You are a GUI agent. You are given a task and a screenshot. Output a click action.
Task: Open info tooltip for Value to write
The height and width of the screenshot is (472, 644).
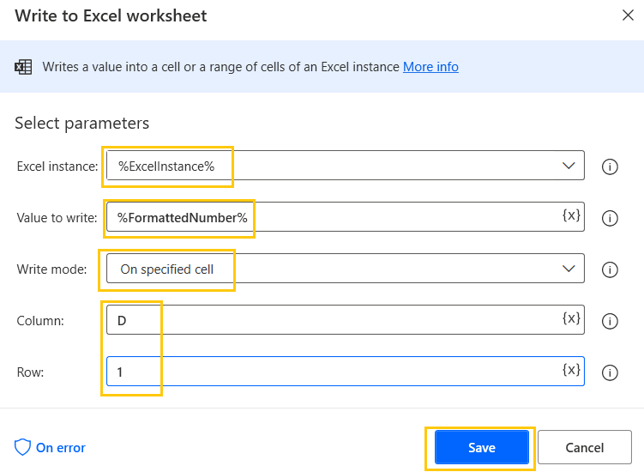(x=610, y=218)
